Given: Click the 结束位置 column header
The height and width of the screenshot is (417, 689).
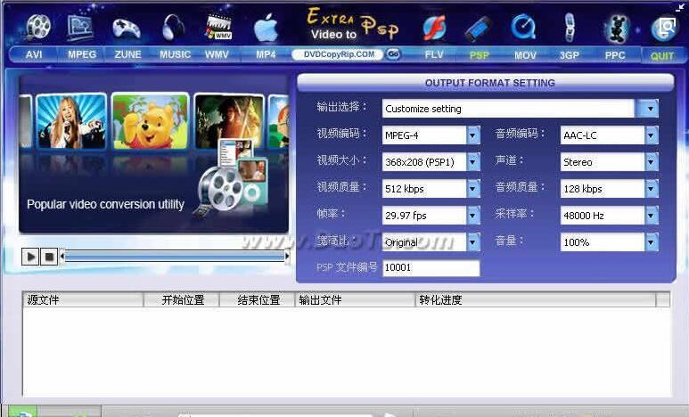Looking at the screenshot, I should point(257,300).
